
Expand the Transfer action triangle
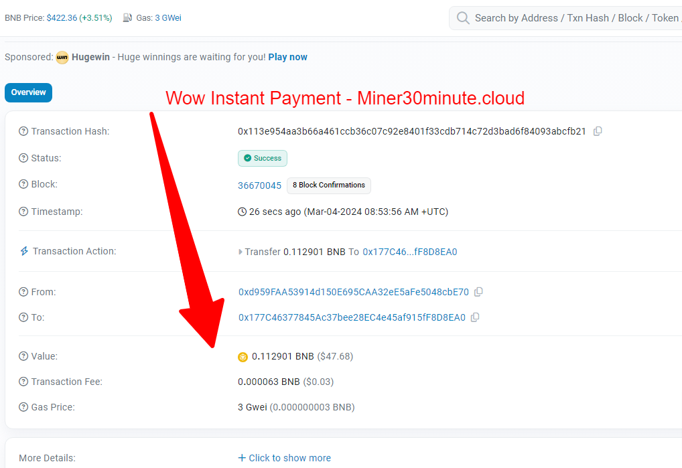(x=240, y=252)
